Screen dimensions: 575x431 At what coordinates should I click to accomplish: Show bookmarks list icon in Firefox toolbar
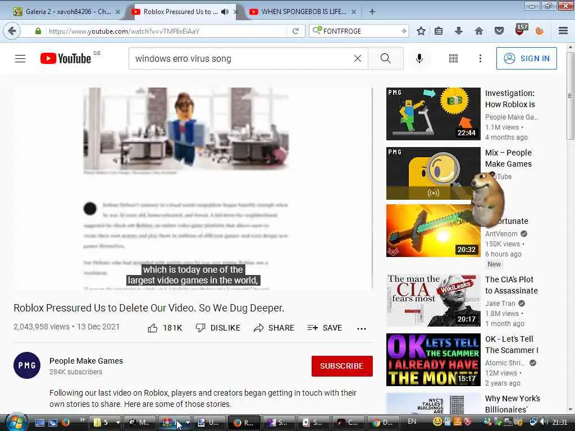(x=439, y=31)
